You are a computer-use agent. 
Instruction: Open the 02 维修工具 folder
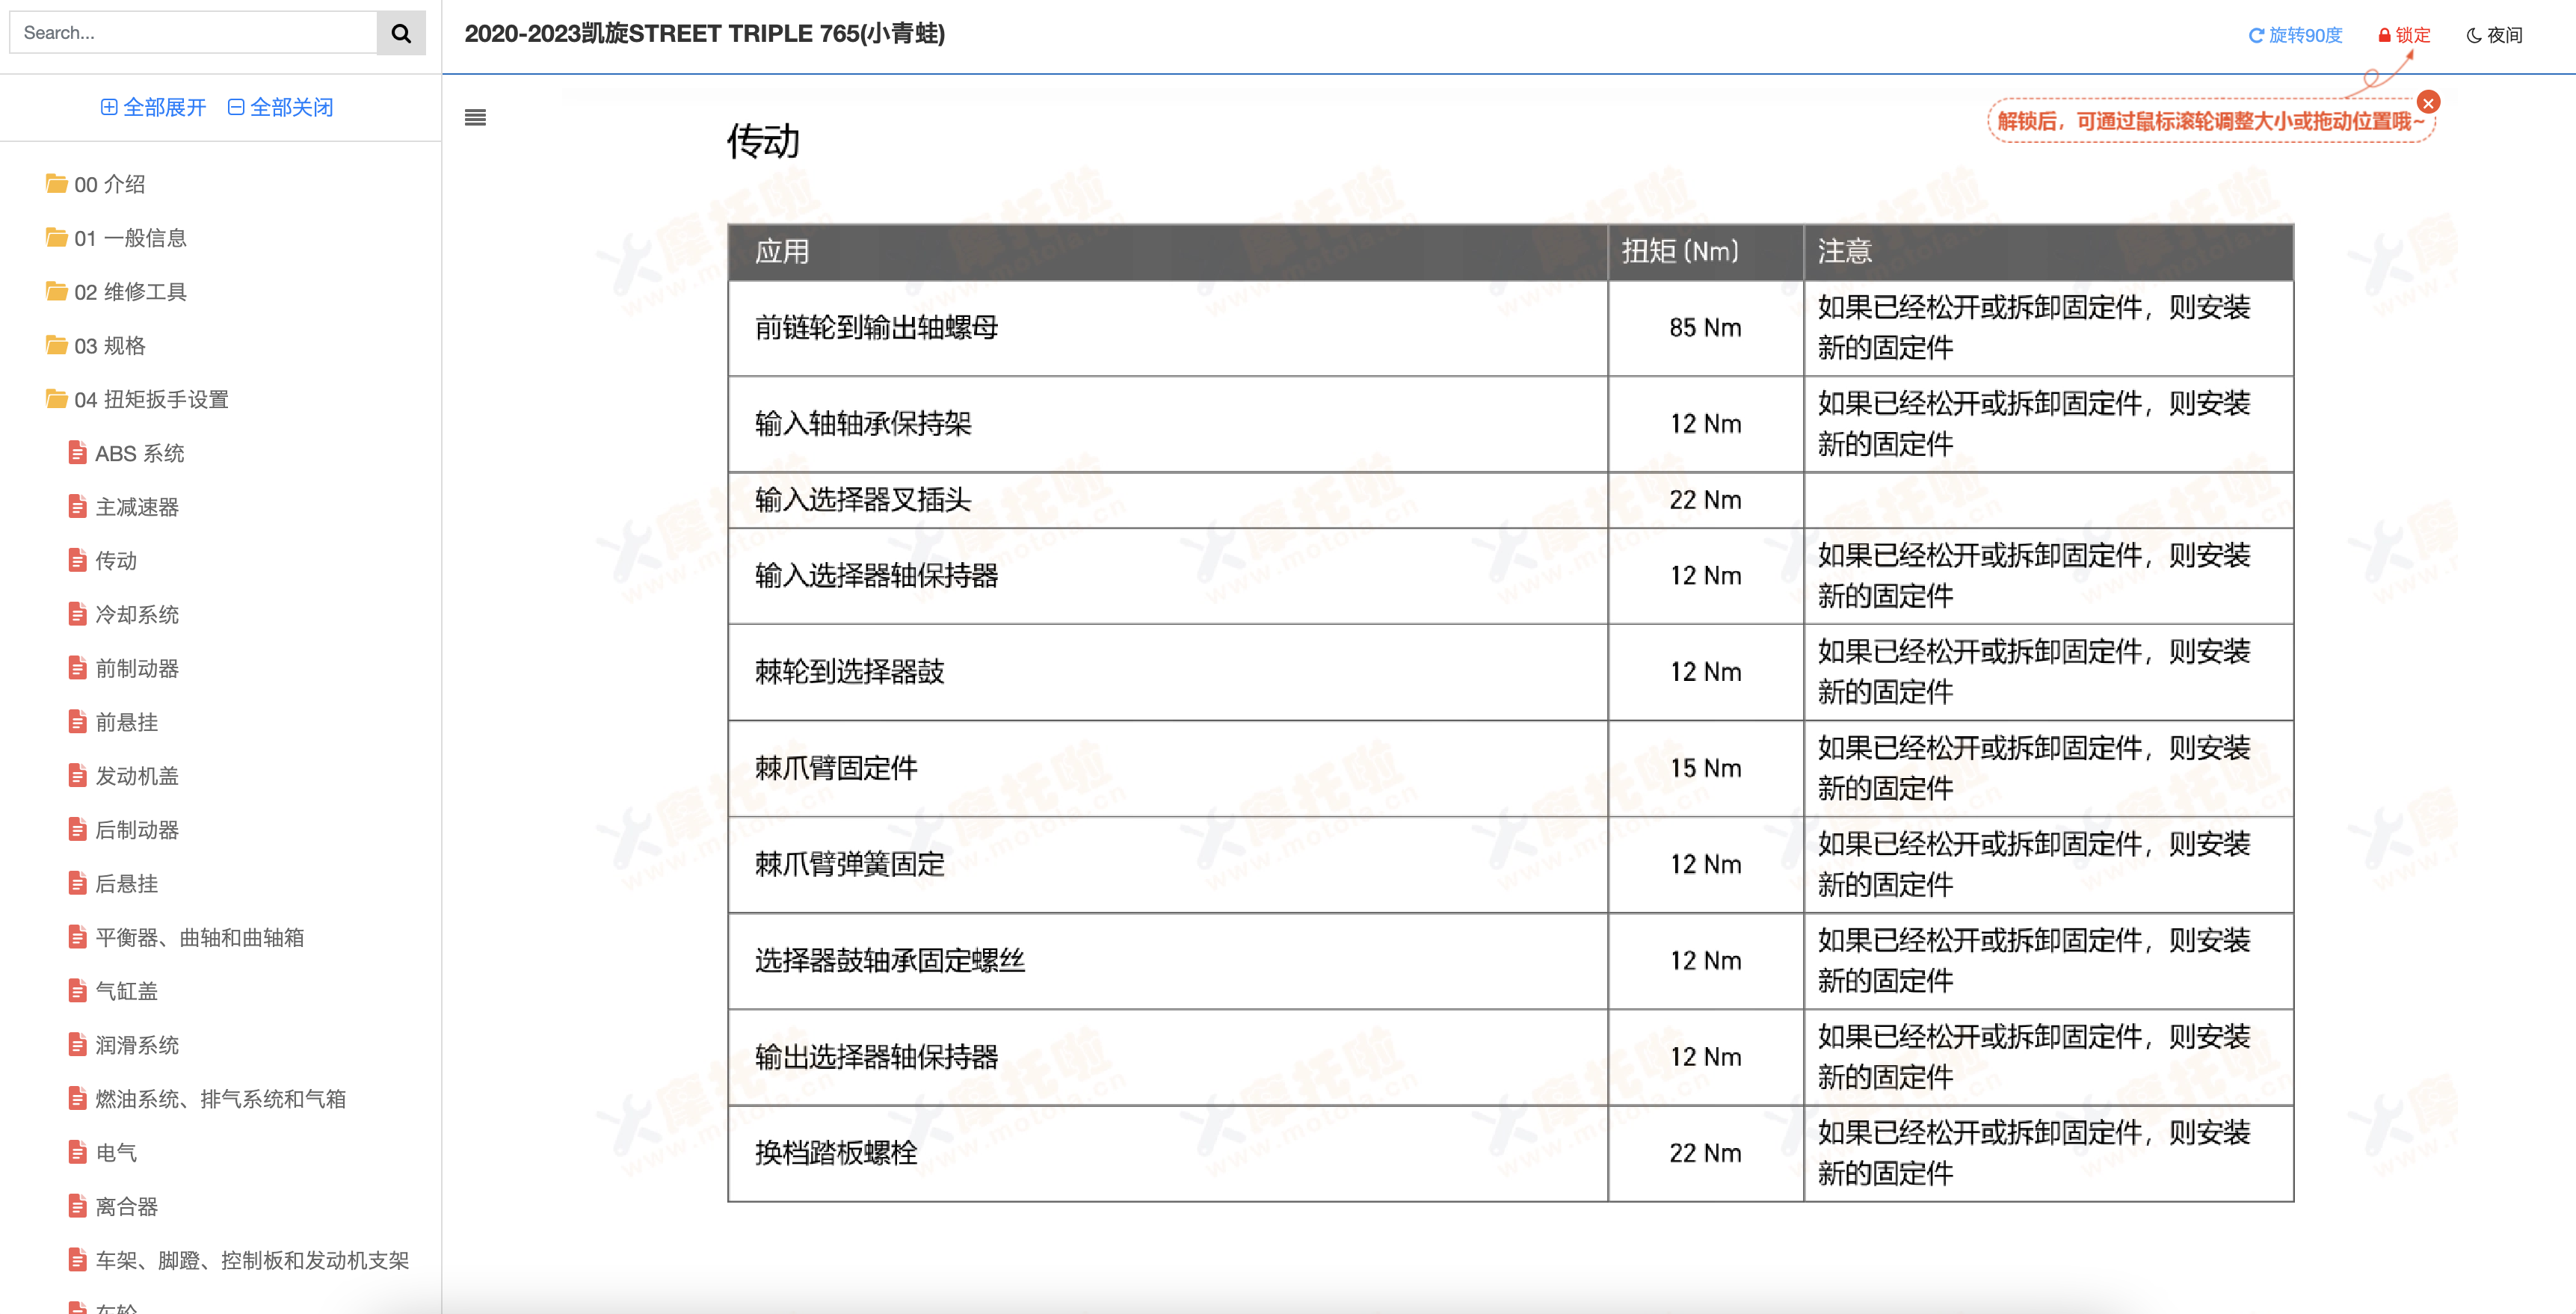pyautogui.click(x=130, y=292)
